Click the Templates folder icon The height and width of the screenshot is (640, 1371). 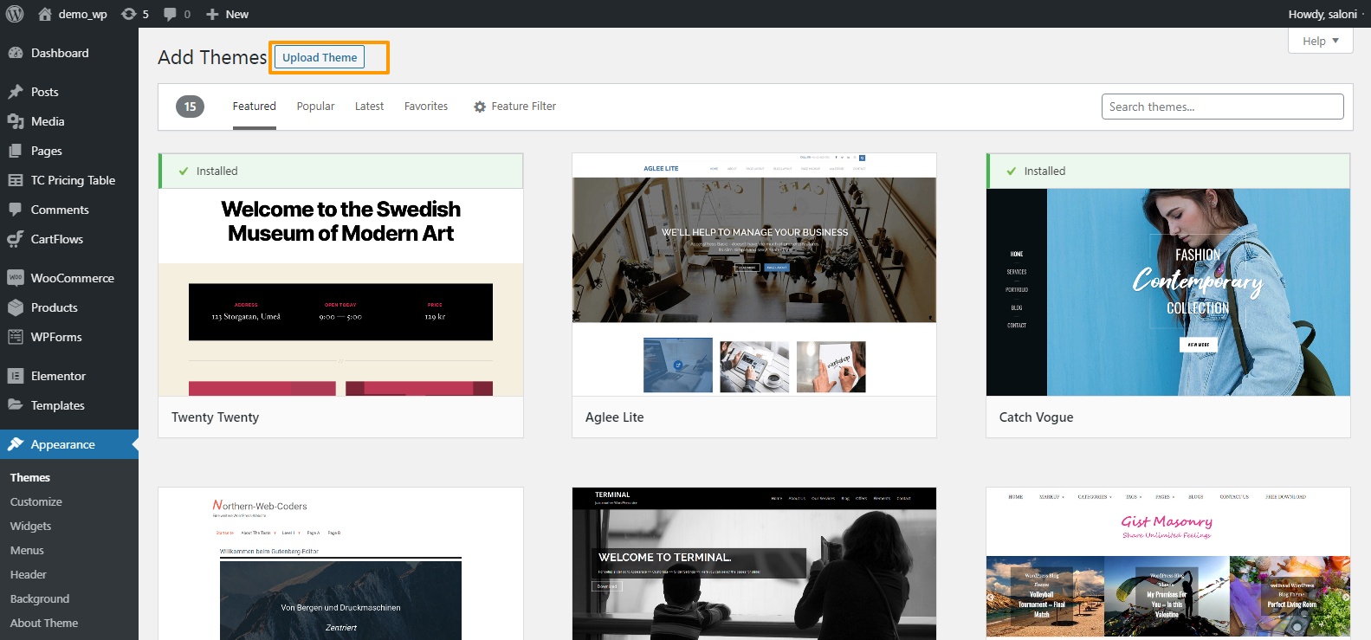[x=16, y=405]
